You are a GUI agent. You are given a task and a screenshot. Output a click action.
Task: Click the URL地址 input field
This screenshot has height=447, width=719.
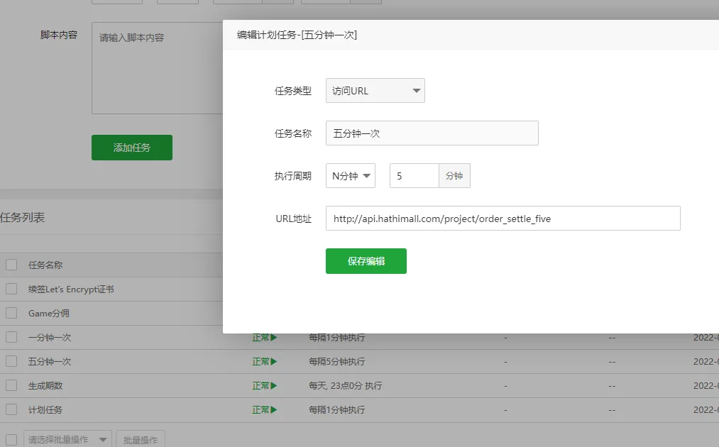503,219
